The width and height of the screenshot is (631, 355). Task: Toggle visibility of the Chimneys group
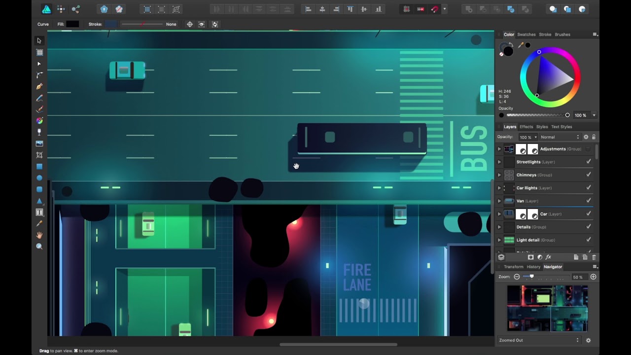point(589,175)
